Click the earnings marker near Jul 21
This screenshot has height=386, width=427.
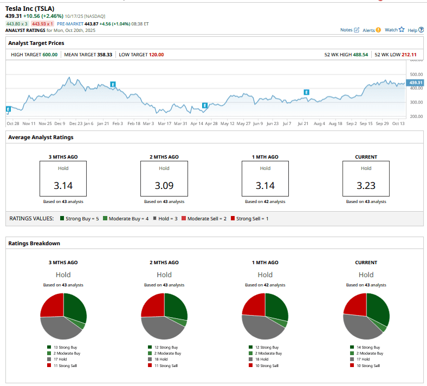307,93
